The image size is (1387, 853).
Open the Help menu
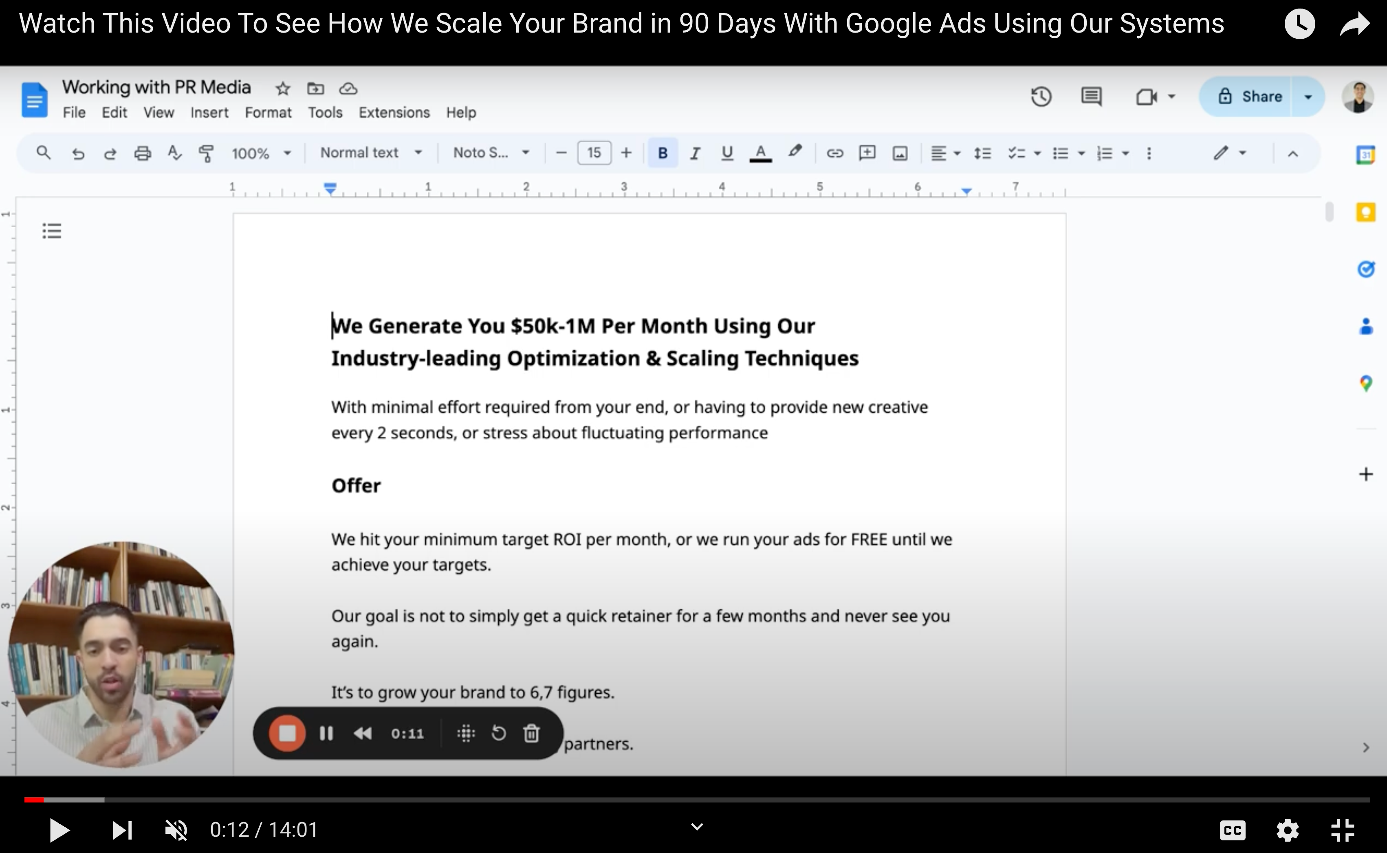461,113
